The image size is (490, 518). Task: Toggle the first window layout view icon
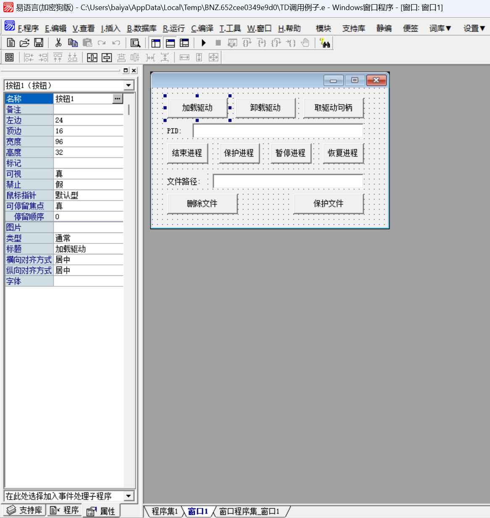click(155, 42)
